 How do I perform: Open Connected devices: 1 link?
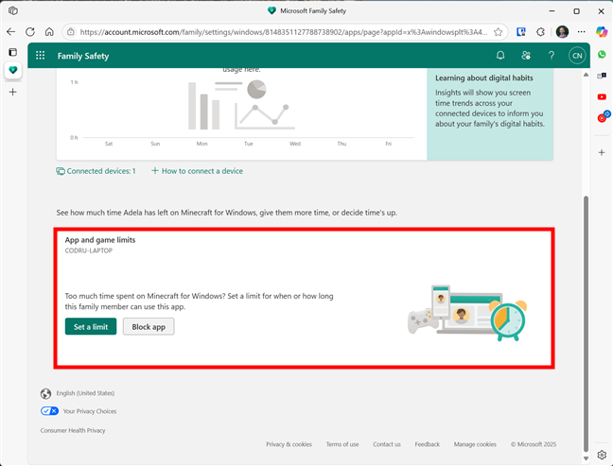[x=96, y=171]
